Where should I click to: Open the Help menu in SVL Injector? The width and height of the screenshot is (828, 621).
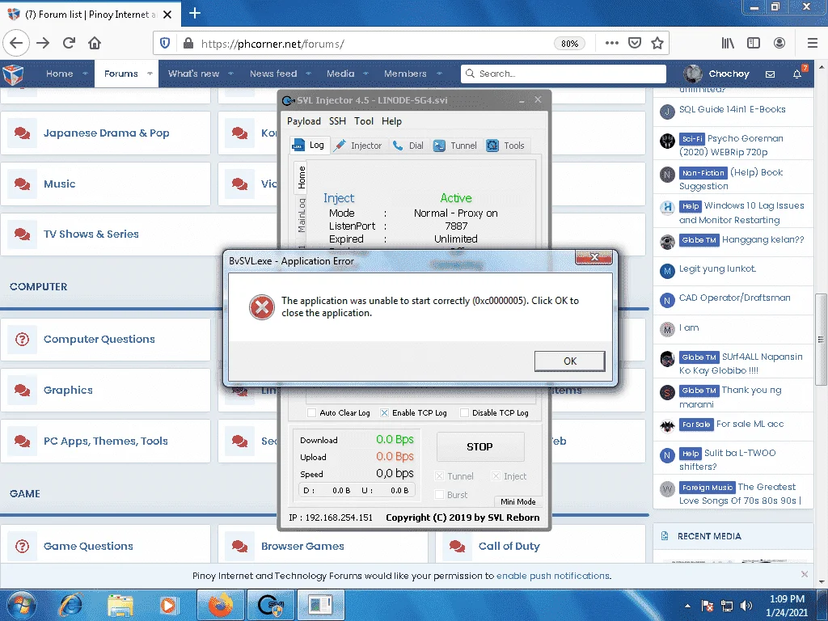click(391, 121)
